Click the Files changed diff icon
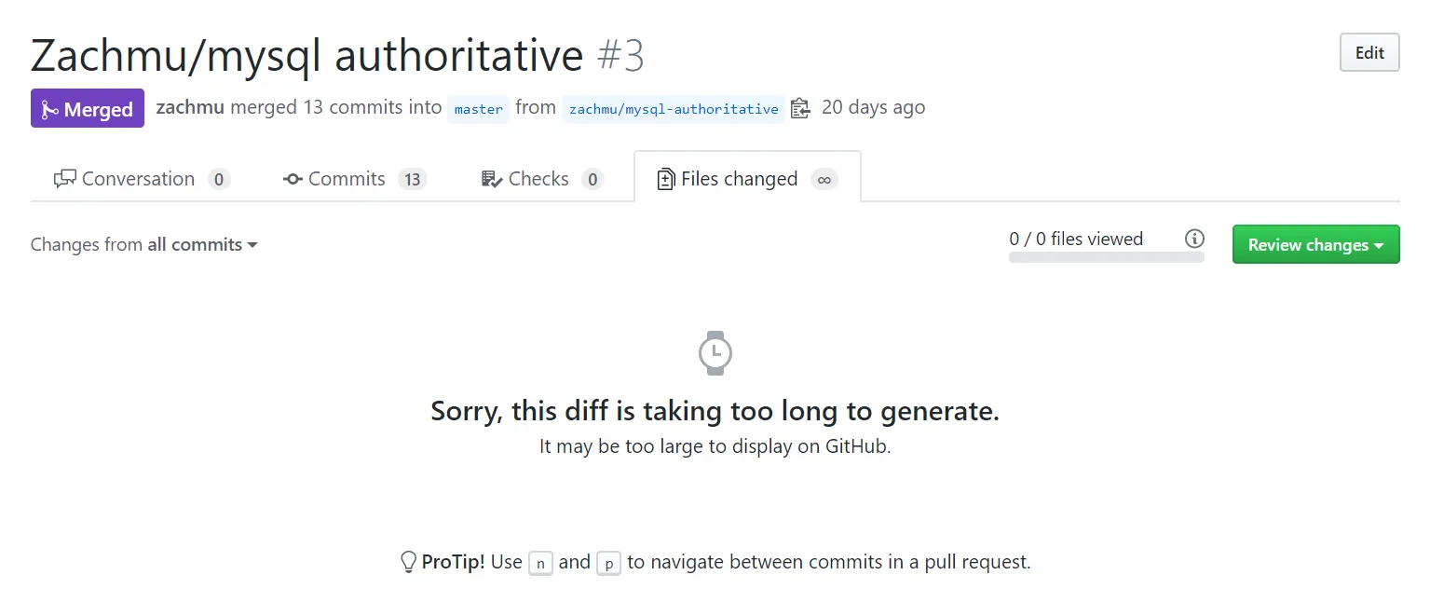Image resolution: width=1430 pixels, height=616 pixels. pos(666,179)
